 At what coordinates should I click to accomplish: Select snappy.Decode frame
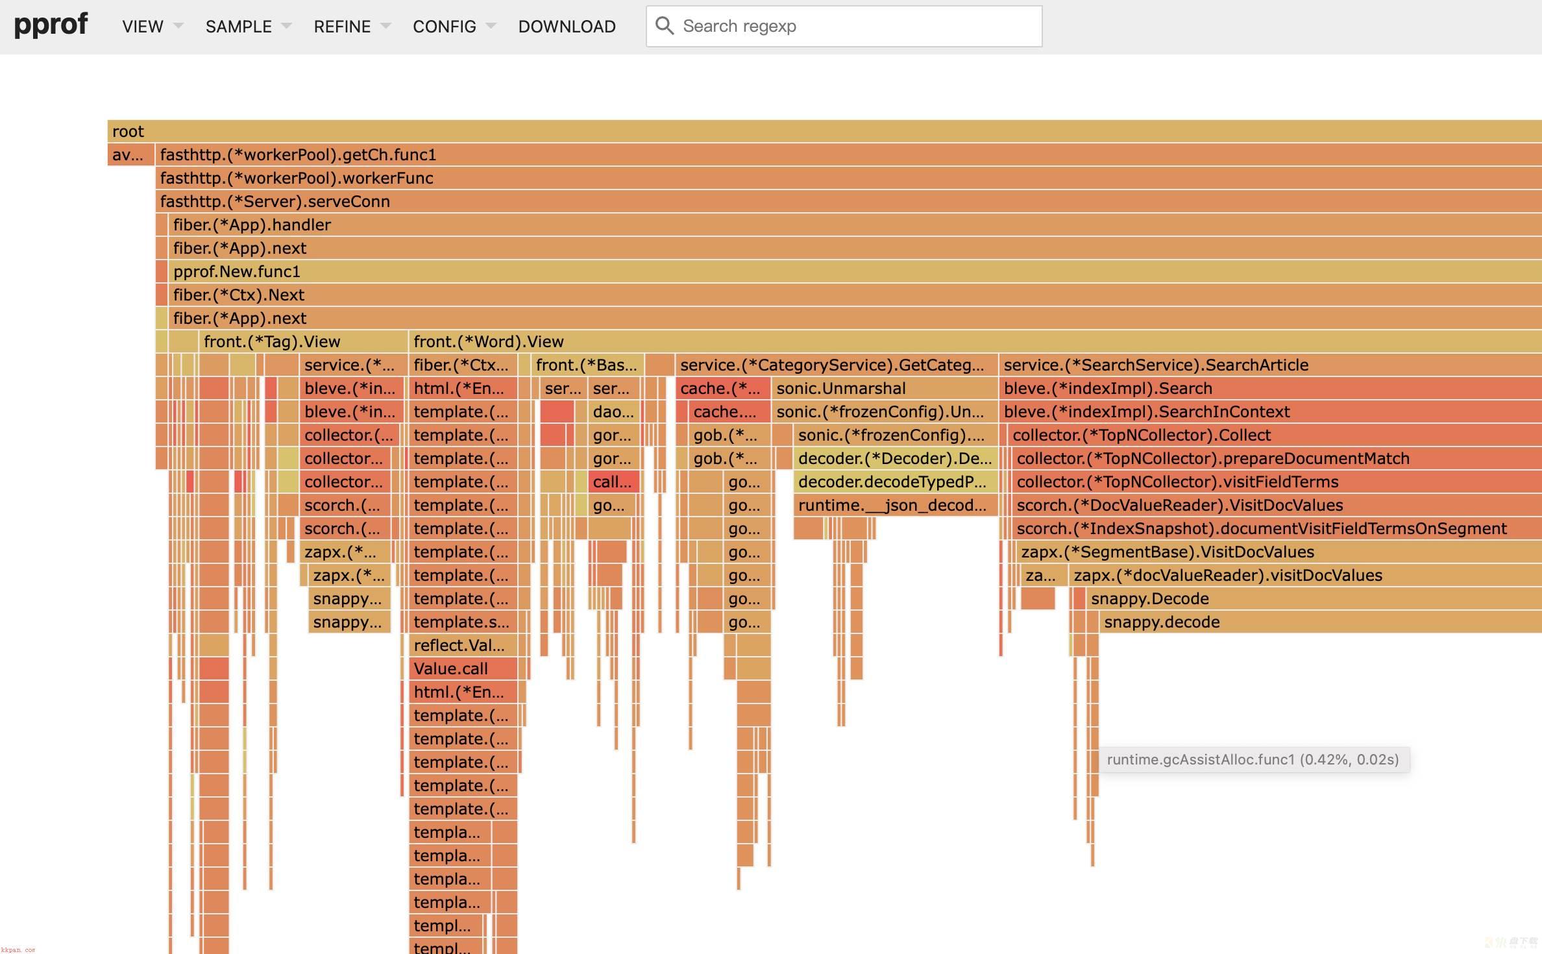tap(1314, 598)
